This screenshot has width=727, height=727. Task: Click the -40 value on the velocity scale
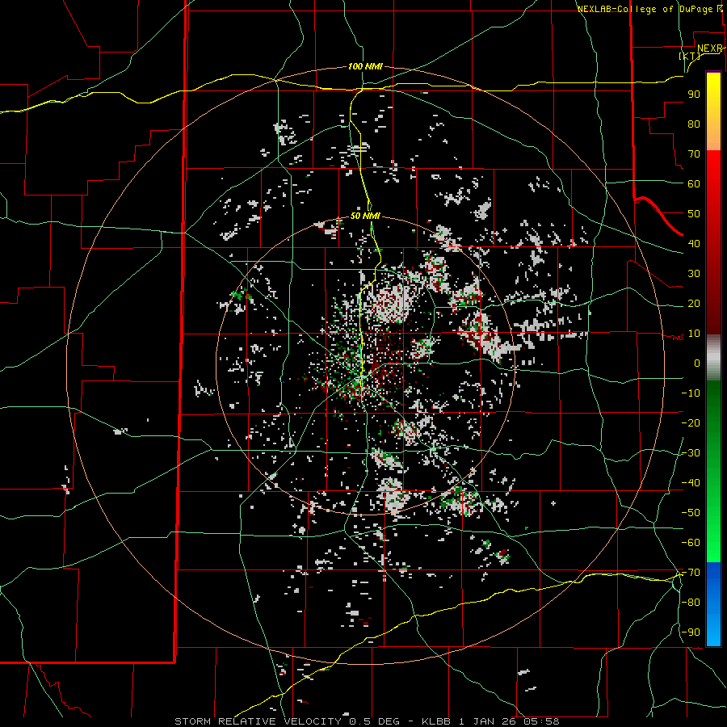(691, 483)
